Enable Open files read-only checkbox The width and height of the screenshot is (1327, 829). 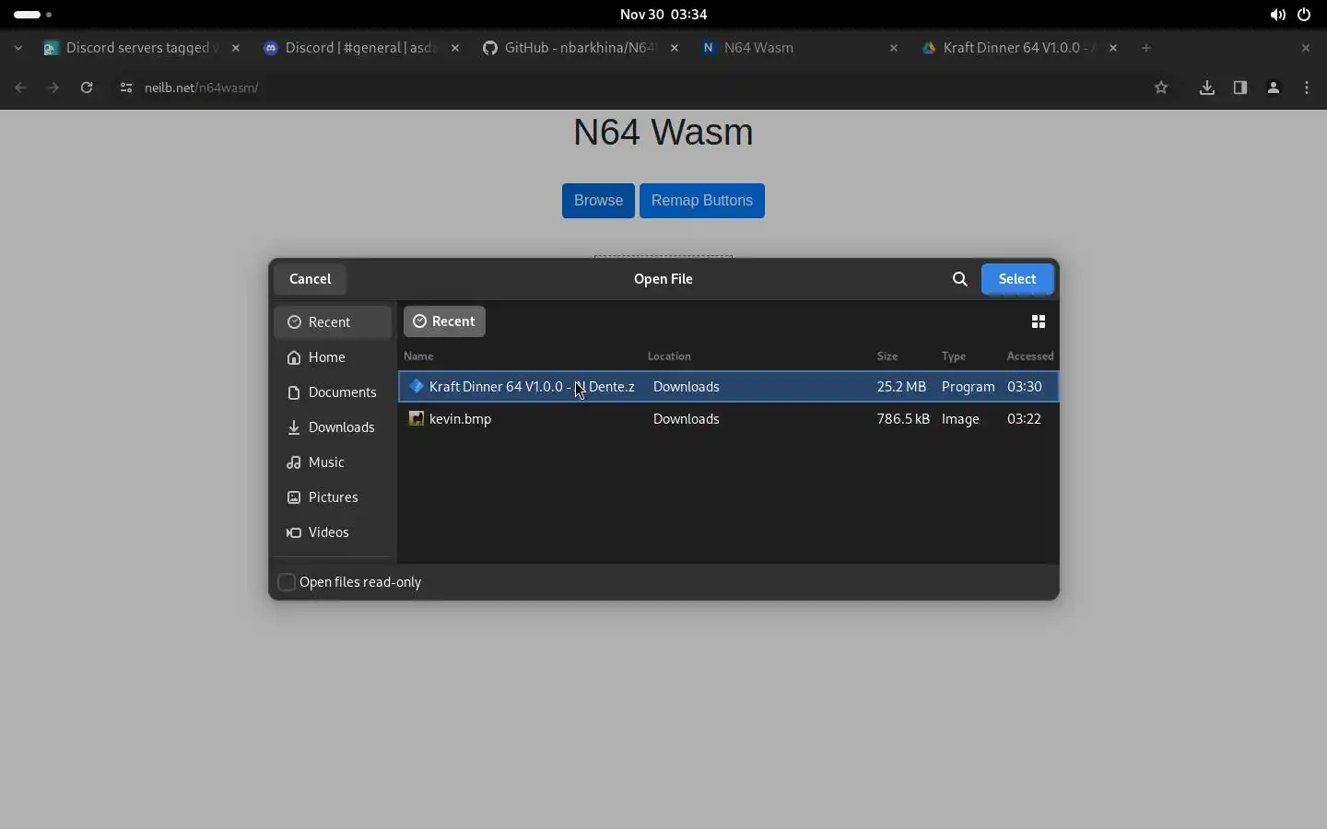click(287, 582)
